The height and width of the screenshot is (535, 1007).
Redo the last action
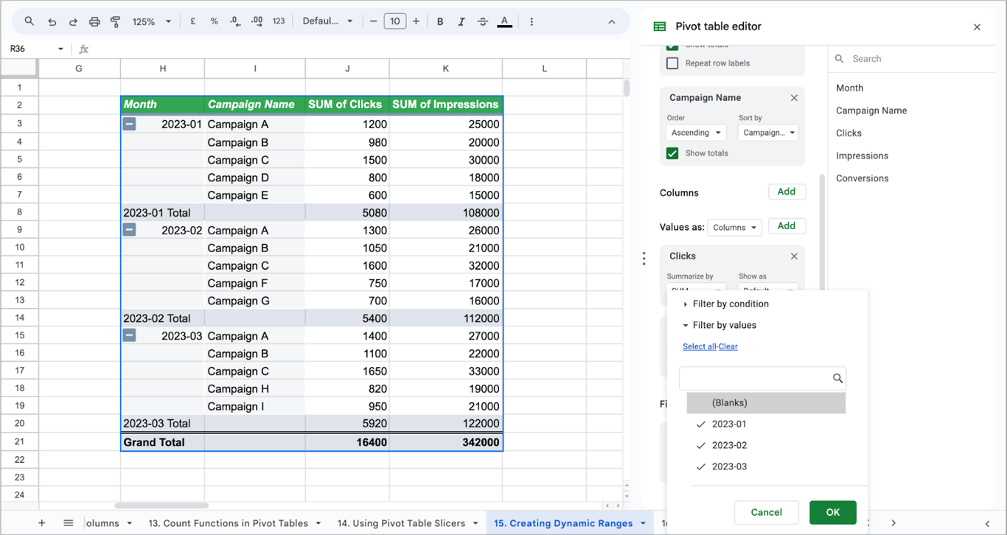(73, 21)
